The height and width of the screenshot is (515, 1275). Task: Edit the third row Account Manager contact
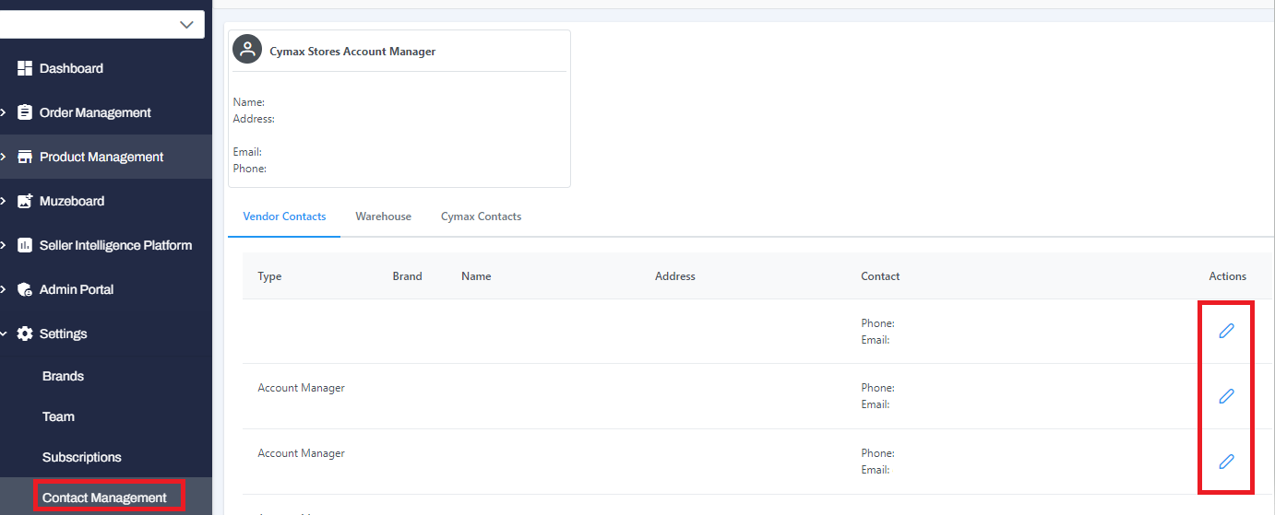click(x=1226, y=462)
